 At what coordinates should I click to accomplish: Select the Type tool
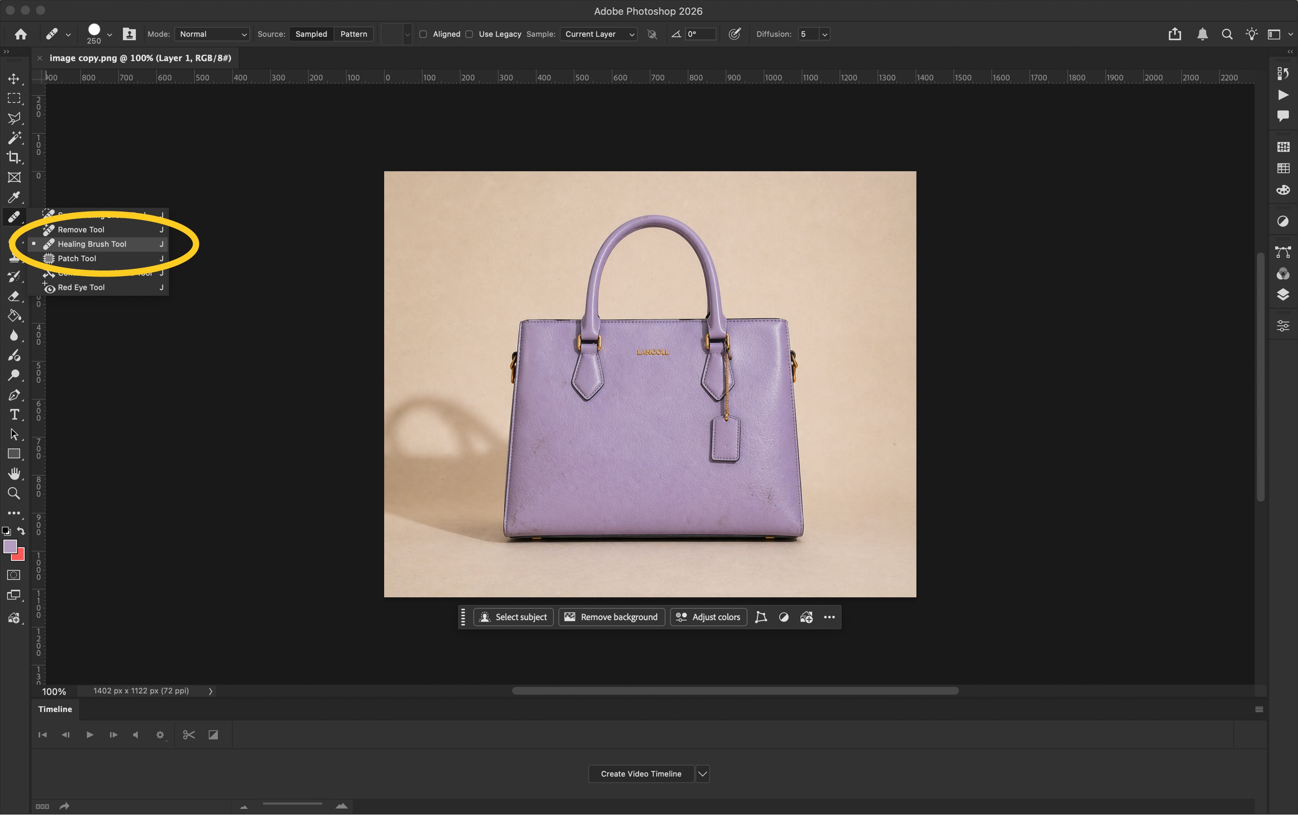click(14, 415)
